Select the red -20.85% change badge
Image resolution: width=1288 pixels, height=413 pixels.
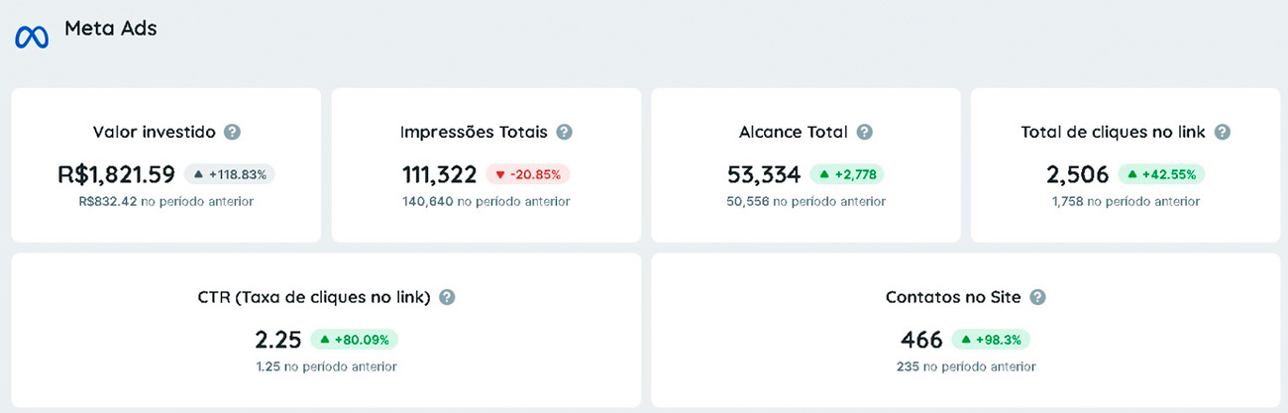[528, 174]
